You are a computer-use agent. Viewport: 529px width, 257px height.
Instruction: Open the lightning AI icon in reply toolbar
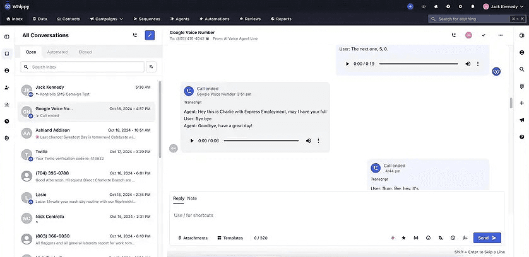click(x=393, y=238)
